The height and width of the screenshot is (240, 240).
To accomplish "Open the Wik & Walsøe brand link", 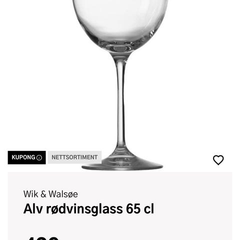I will [x=50, y=194].
